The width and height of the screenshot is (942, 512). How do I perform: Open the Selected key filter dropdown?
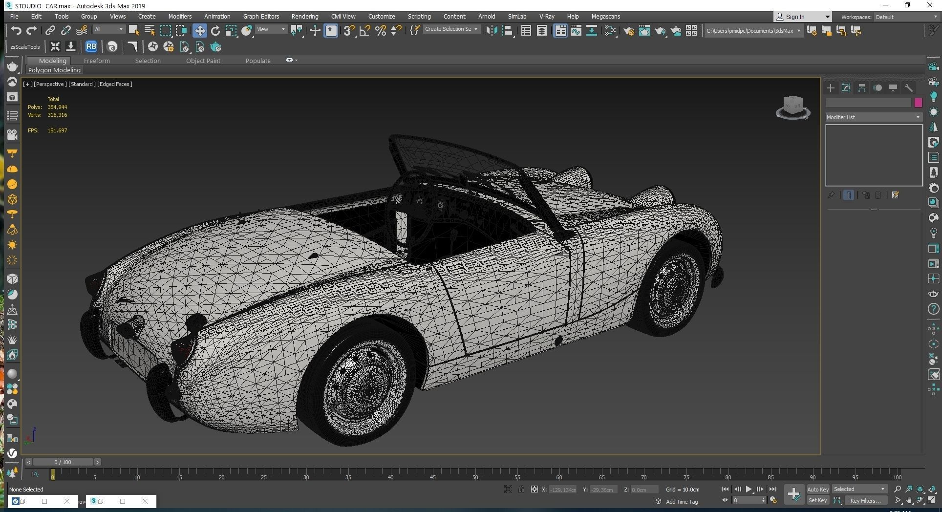pyautogui.click(x=859, y=489)
